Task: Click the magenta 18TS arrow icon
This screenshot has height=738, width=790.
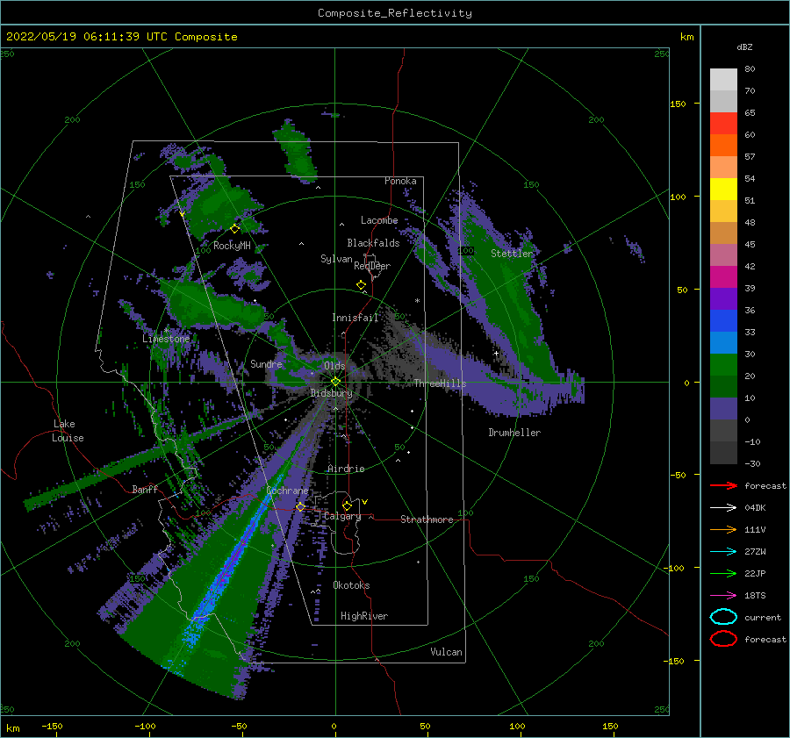Action: coord(723,596)
